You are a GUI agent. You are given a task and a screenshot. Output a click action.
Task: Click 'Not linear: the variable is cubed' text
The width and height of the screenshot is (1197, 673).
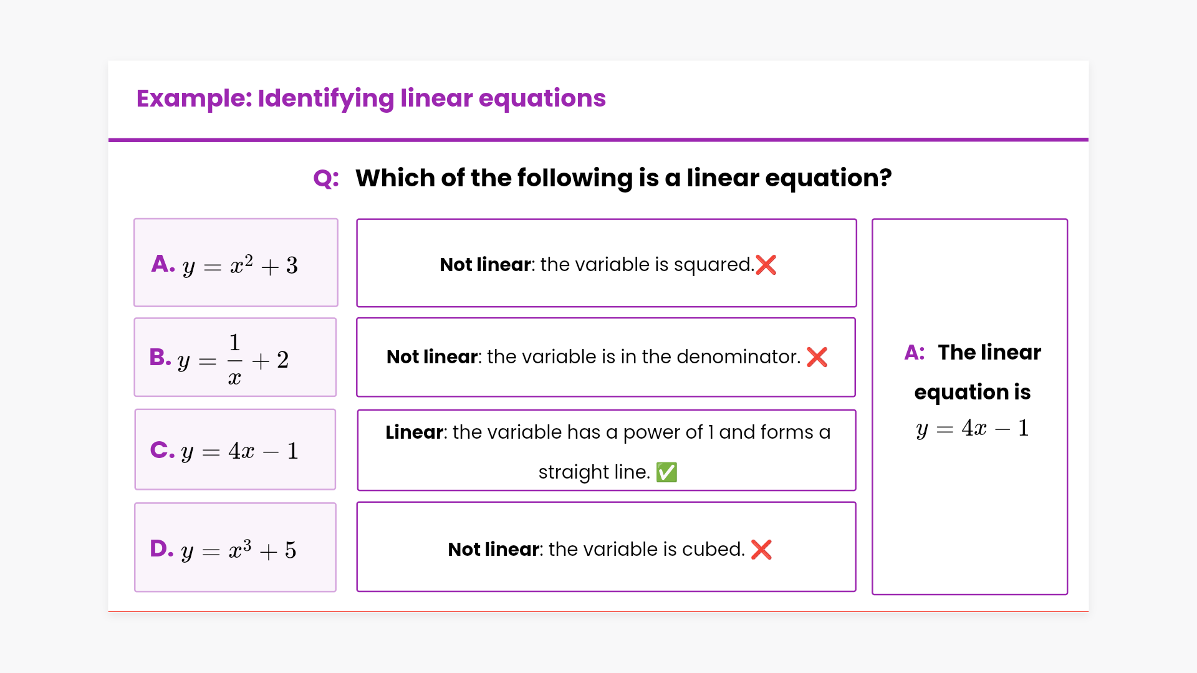596,550
